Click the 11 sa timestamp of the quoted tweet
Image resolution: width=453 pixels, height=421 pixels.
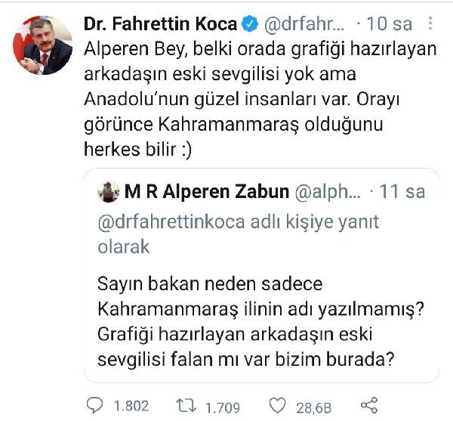(x=402, y=192)
